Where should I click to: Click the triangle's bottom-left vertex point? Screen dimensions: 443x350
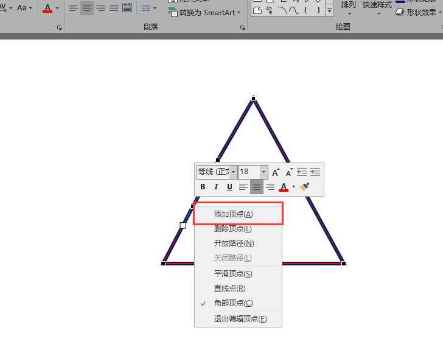163,264
